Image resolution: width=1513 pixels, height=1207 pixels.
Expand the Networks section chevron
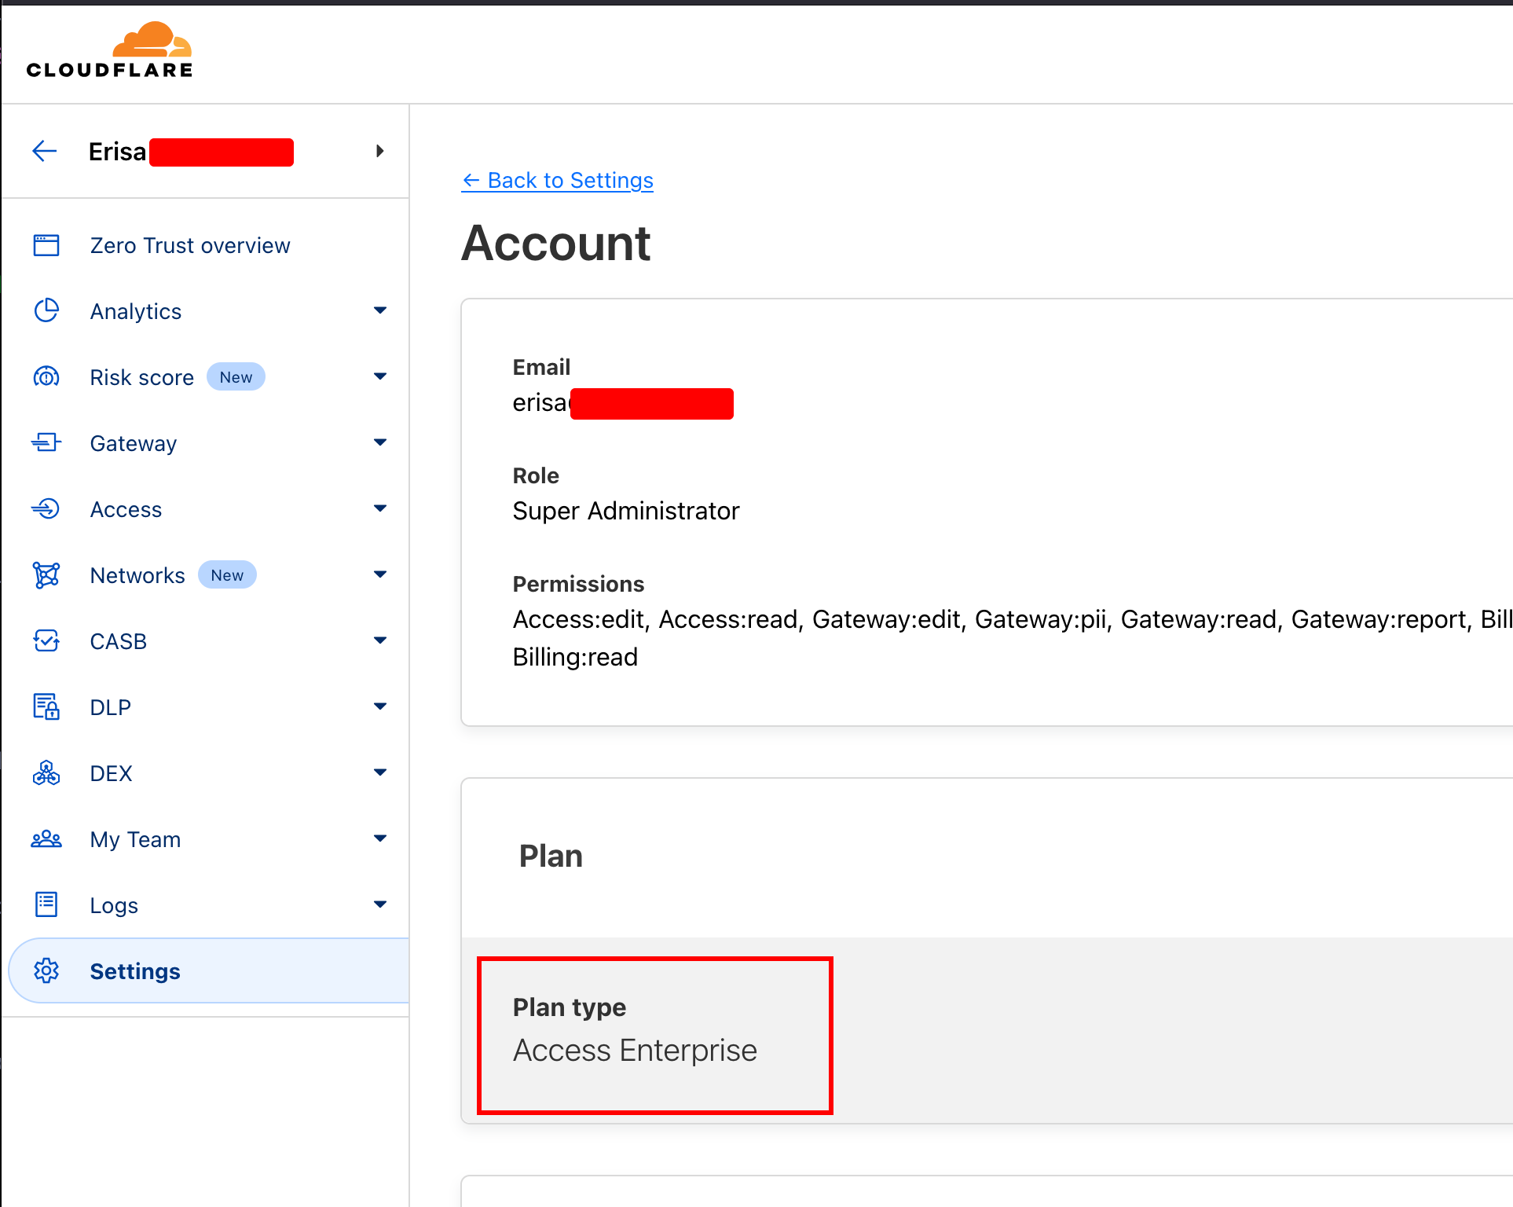pyautogui.click(x=380, y=574)
